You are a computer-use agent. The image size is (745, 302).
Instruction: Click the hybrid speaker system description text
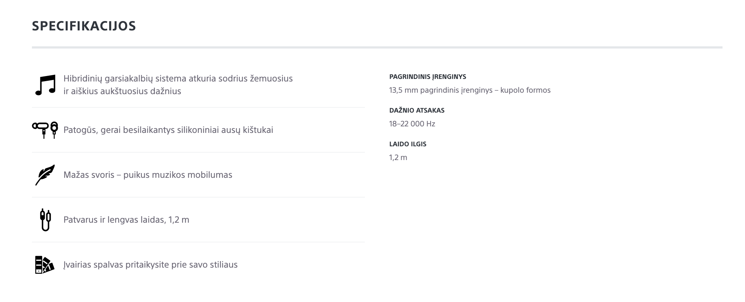[178, 85]
